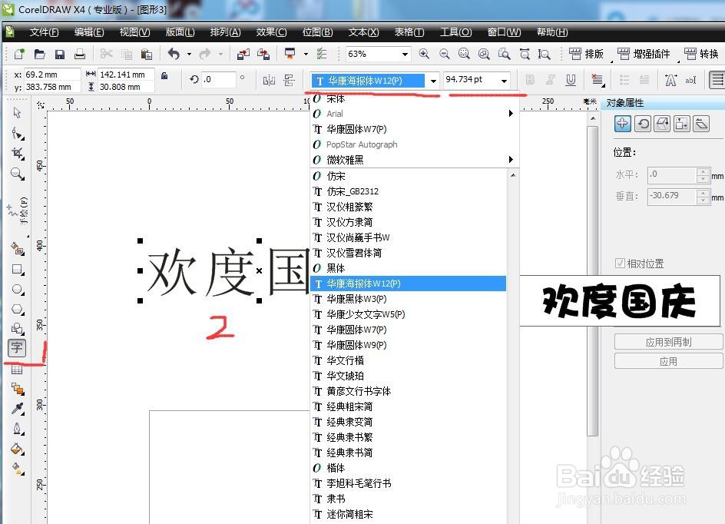This screenshot has height=524, width=725.
Task: Click the 应用到再制 button
Action: coord(668,342)
